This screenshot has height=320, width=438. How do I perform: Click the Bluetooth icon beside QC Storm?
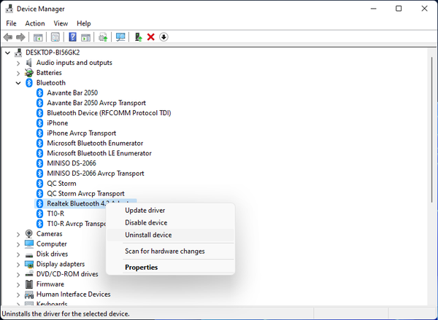(39, 183)
